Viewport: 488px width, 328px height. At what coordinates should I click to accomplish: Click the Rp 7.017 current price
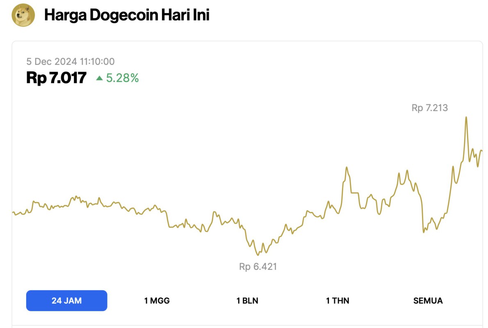pos(56,77)
